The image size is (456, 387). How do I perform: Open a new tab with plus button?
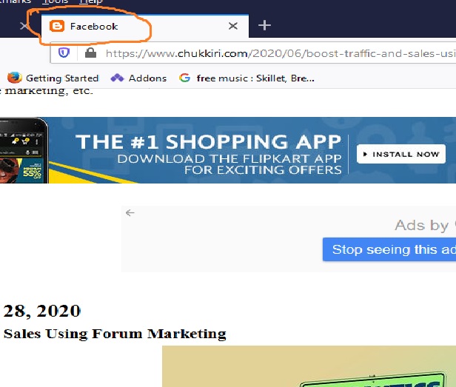(x=264, y=26)
